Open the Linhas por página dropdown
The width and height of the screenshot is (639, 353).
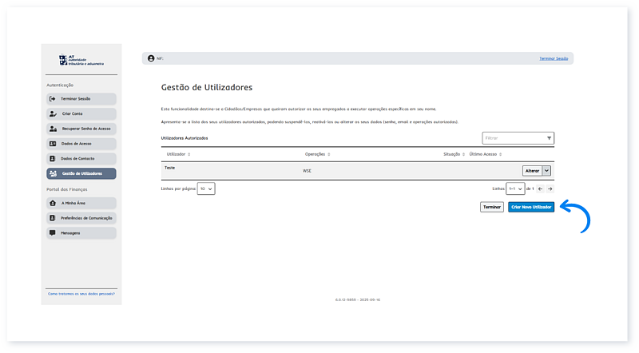point(206,188)
